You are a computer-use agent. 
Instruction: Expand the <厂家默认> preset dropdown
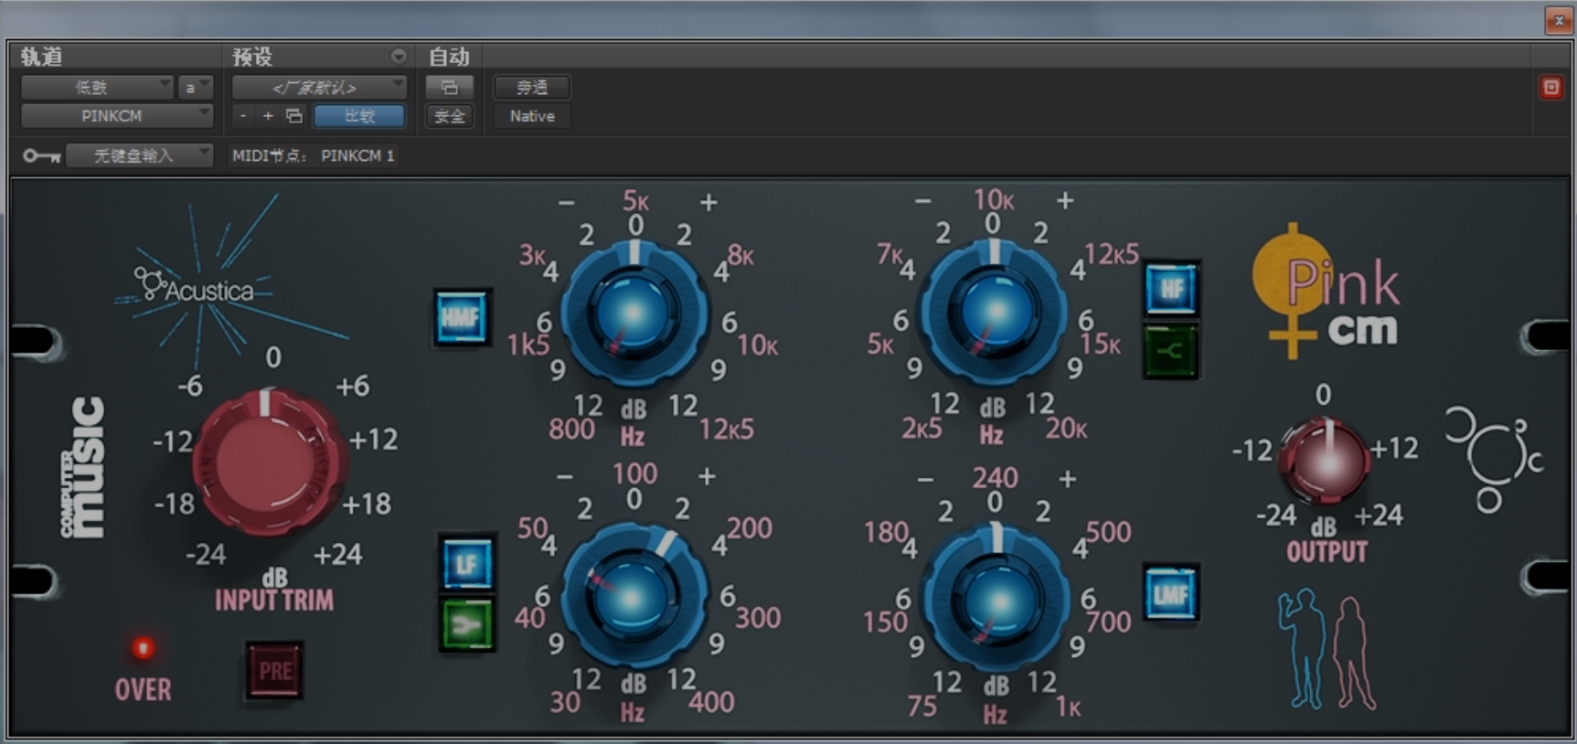coord(318,88)
